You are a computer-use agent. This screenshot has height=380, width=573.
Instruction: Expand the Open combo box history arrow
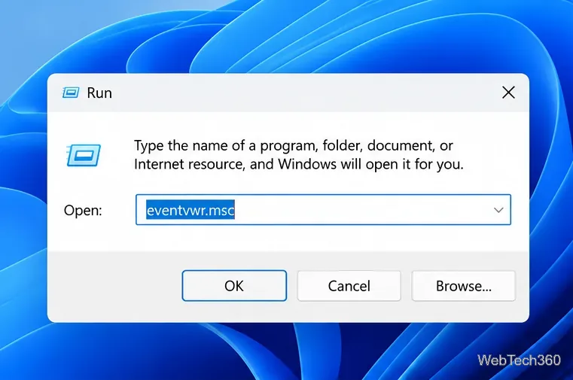tap(498, 210)
